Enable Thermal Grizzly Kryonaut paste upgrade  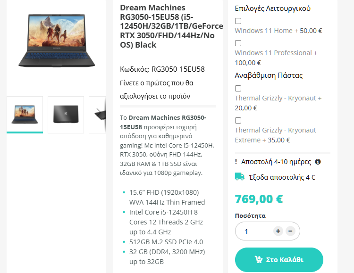(x=238, y=89)
